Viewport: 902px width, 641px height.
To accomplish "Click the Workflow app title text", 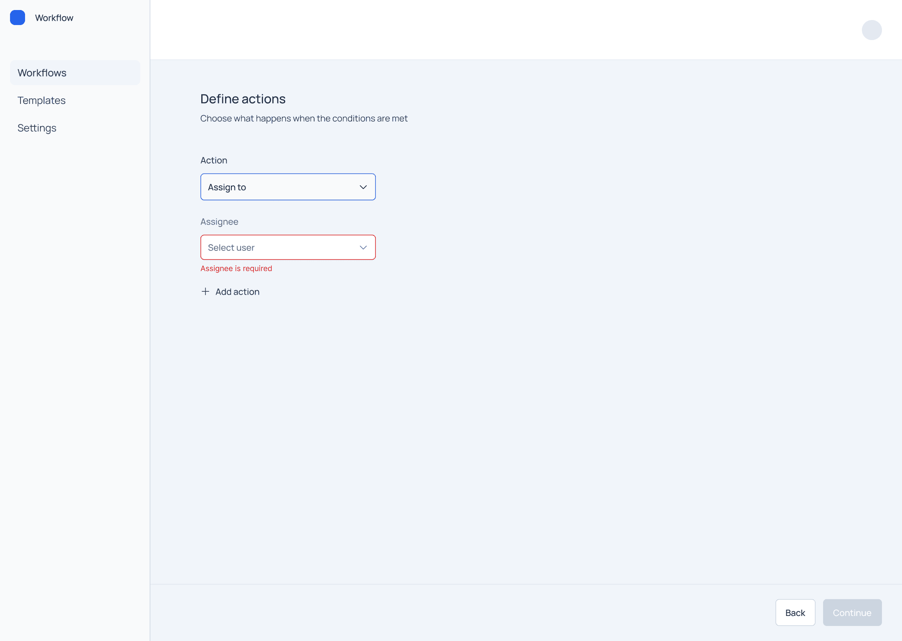I will tap(54, 18).
